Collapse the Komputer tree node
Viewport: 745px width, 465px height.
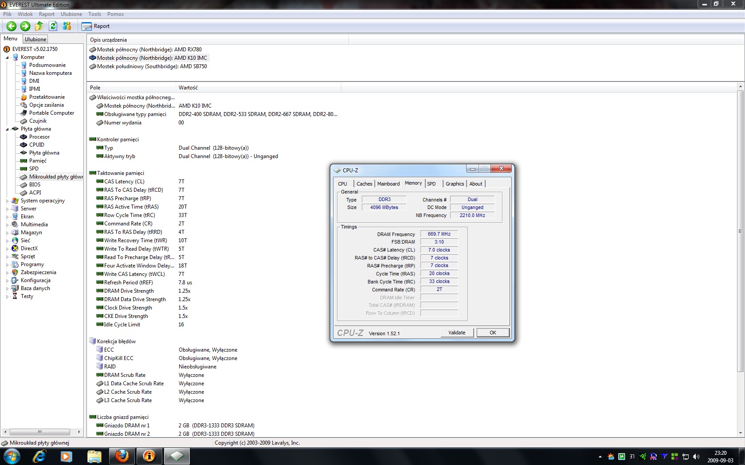(7, 58)
